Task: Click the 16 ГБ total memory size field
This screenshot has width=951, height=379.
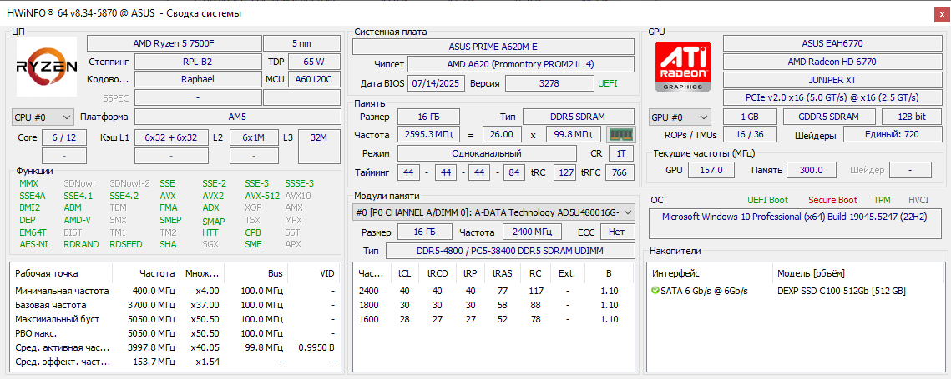Action: click(428, 117)
